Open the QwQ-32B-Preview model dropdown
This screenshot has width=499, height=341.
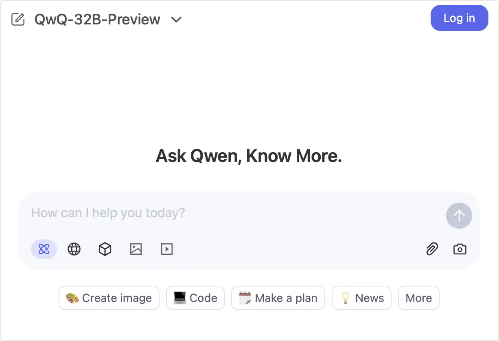(x=108, y=19)
